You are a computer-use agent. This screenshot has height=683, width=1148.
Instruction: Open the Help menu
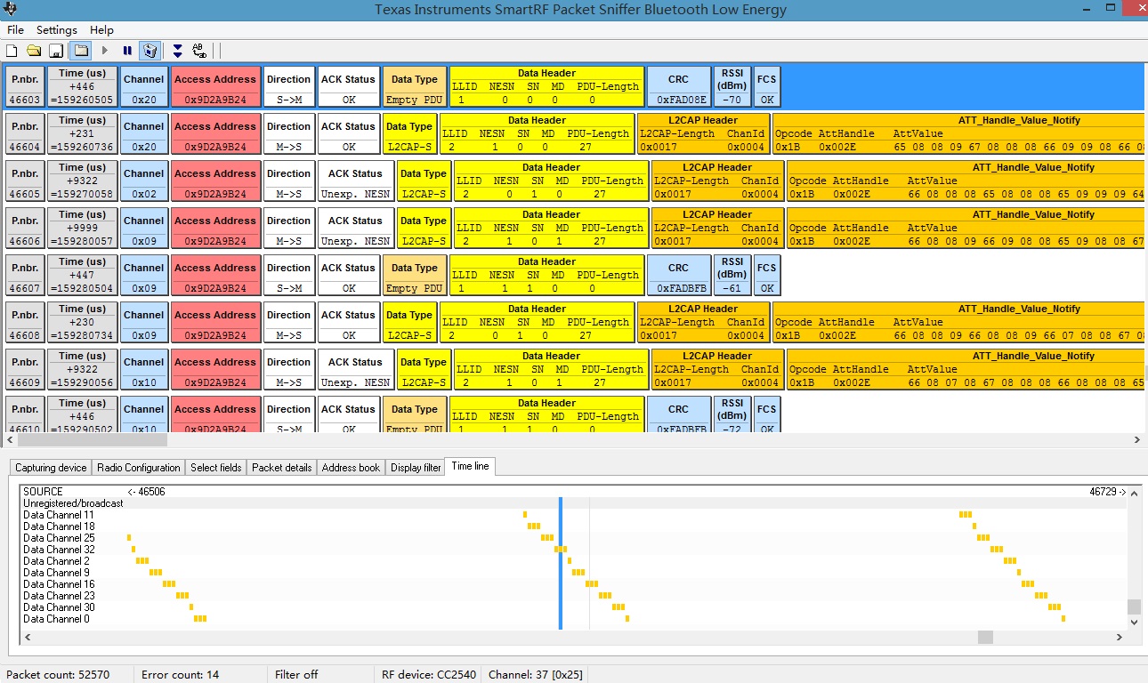[101, 30]
